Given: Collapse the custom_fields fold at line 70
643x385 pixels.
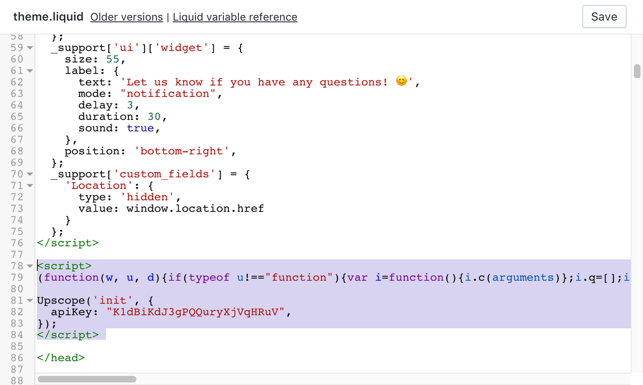Looking at the screenshot, I should tap(29, 174).
